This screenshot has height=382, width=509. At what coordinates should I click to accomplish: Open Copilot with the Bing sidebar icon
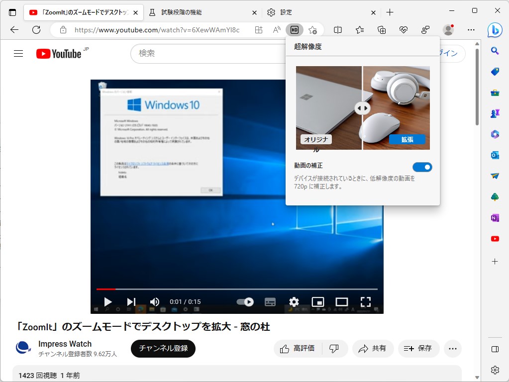coord(495,30)
